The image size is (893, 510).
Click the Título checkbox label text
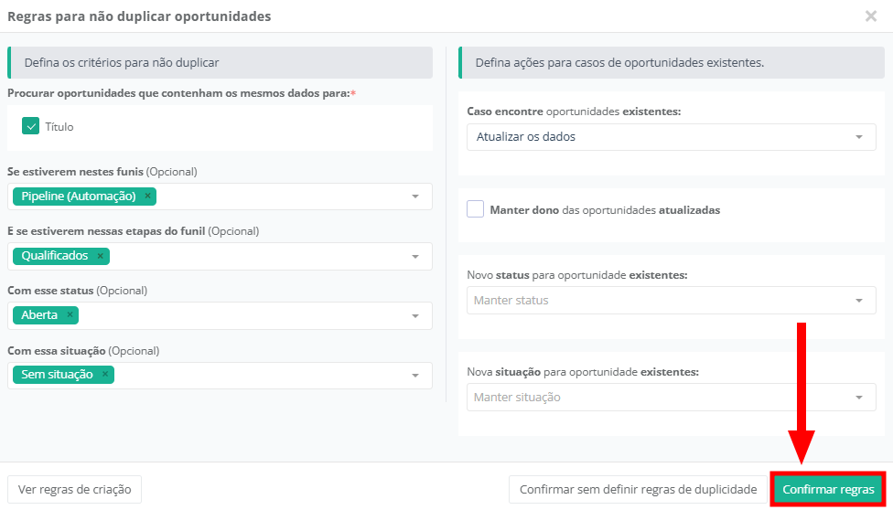pos(59,127)
